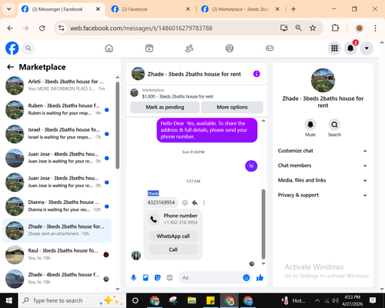The height and width of the screenshot is (308, 385).
Task: Click WhatsApp call button
Action: (x=173, y=236)
